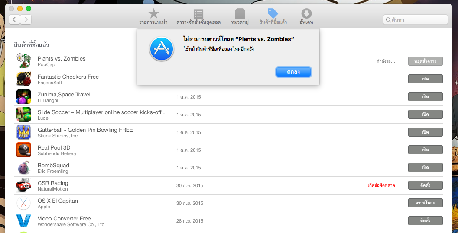
Task: Open the Top Charts tab (ตารางจัดอันดับสุดยอด)
Action: pyautogui.click(x=198, y=16)
